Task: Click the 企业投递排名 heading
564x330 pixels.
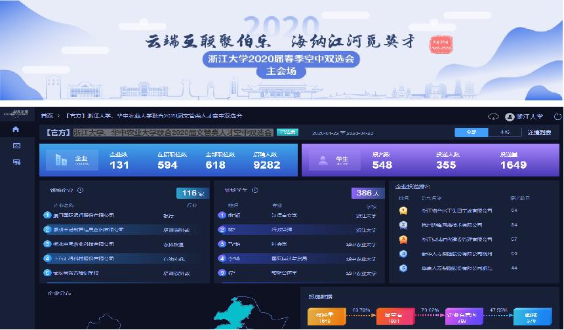Action: (413, 186)
